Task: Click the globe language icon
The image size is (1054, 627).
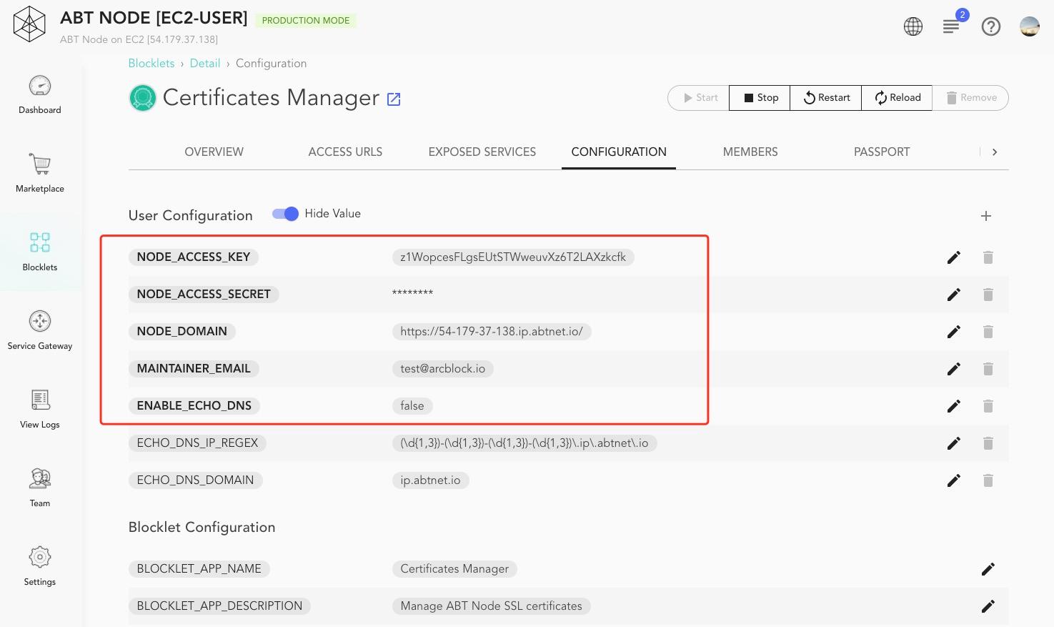Action: pos(913,26)
